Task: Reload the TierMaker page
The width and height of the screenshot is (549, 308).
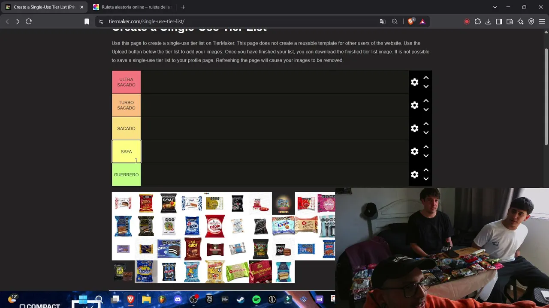Action: point(29,21)
